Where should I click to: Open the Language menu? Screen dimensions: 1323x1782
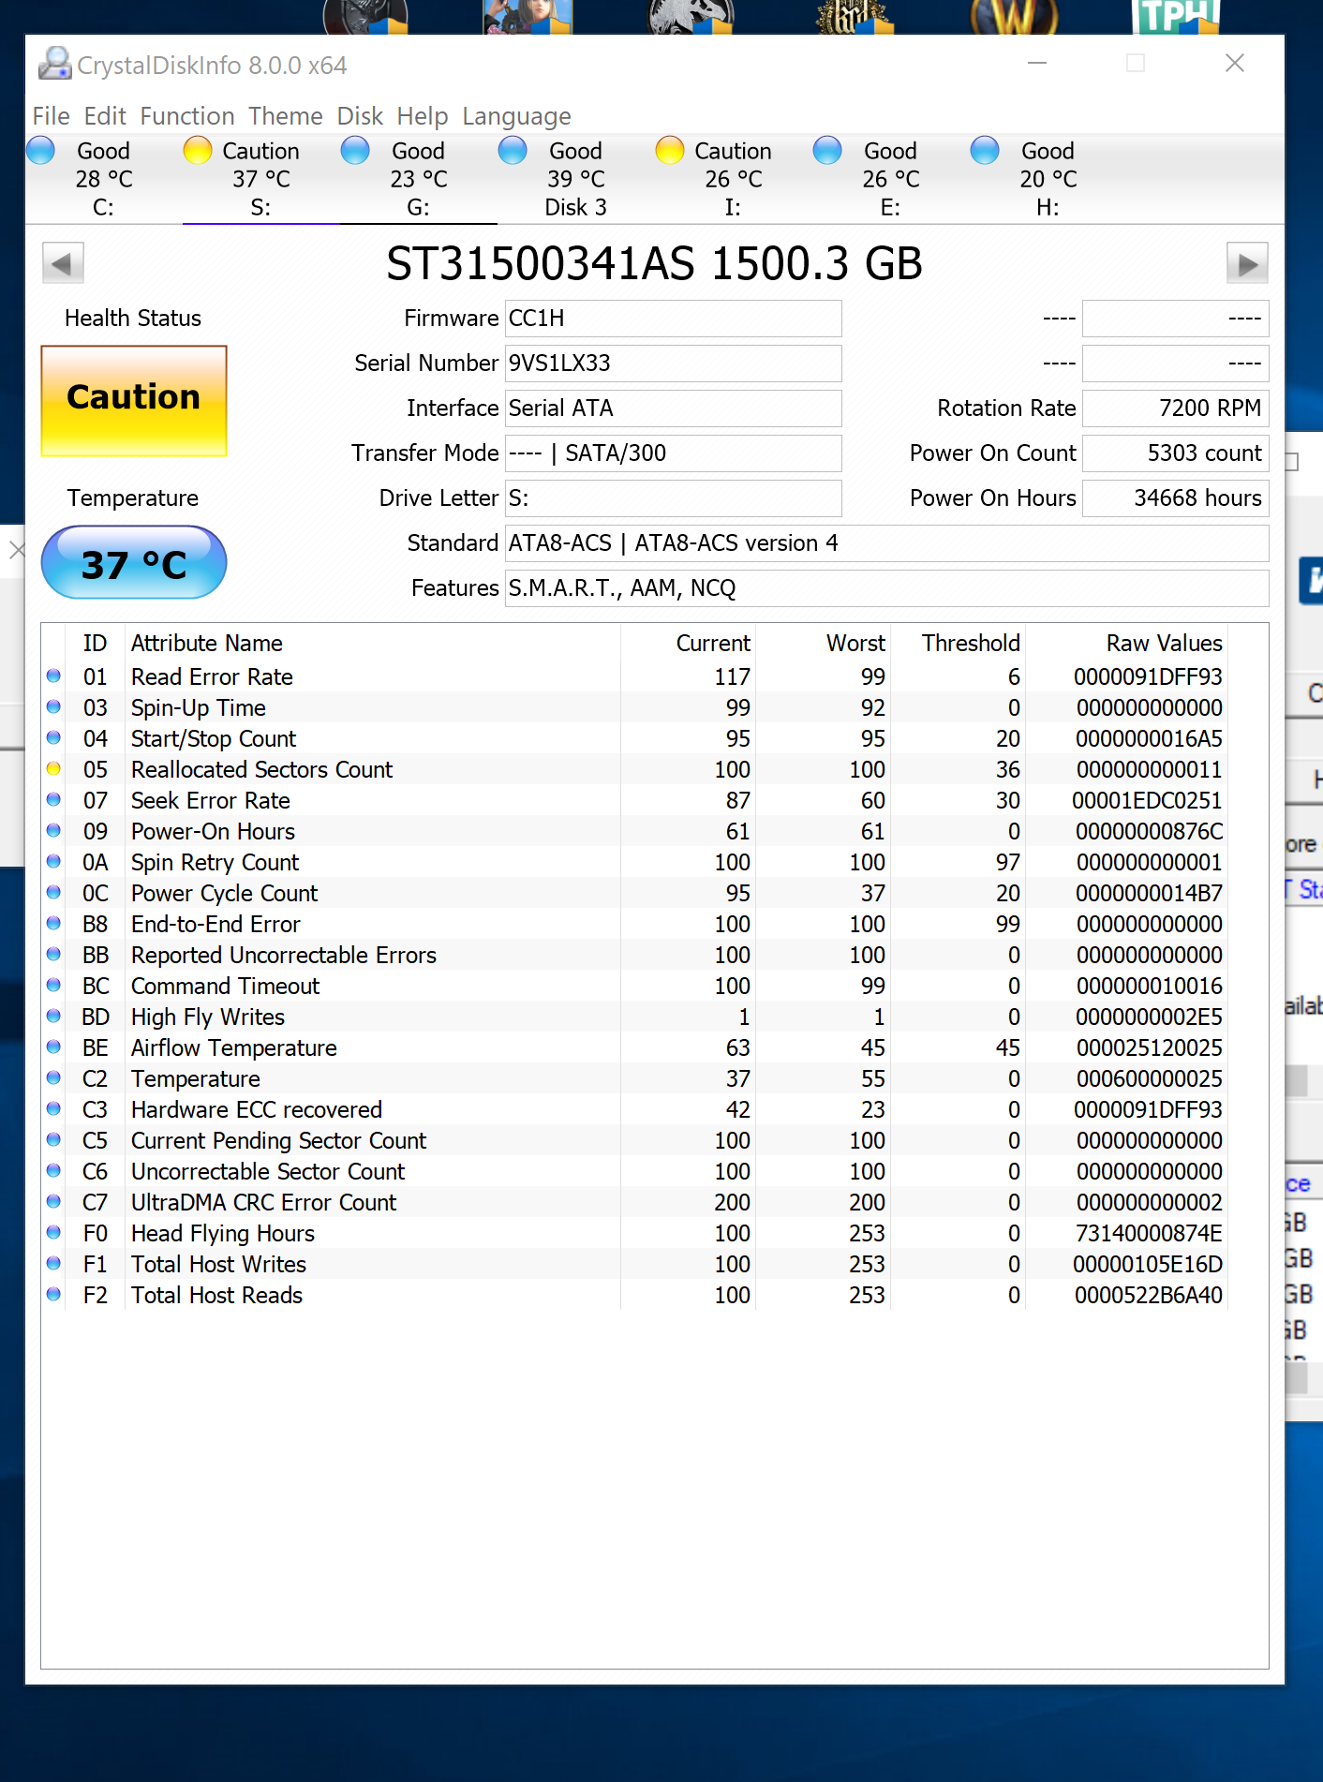516,116
